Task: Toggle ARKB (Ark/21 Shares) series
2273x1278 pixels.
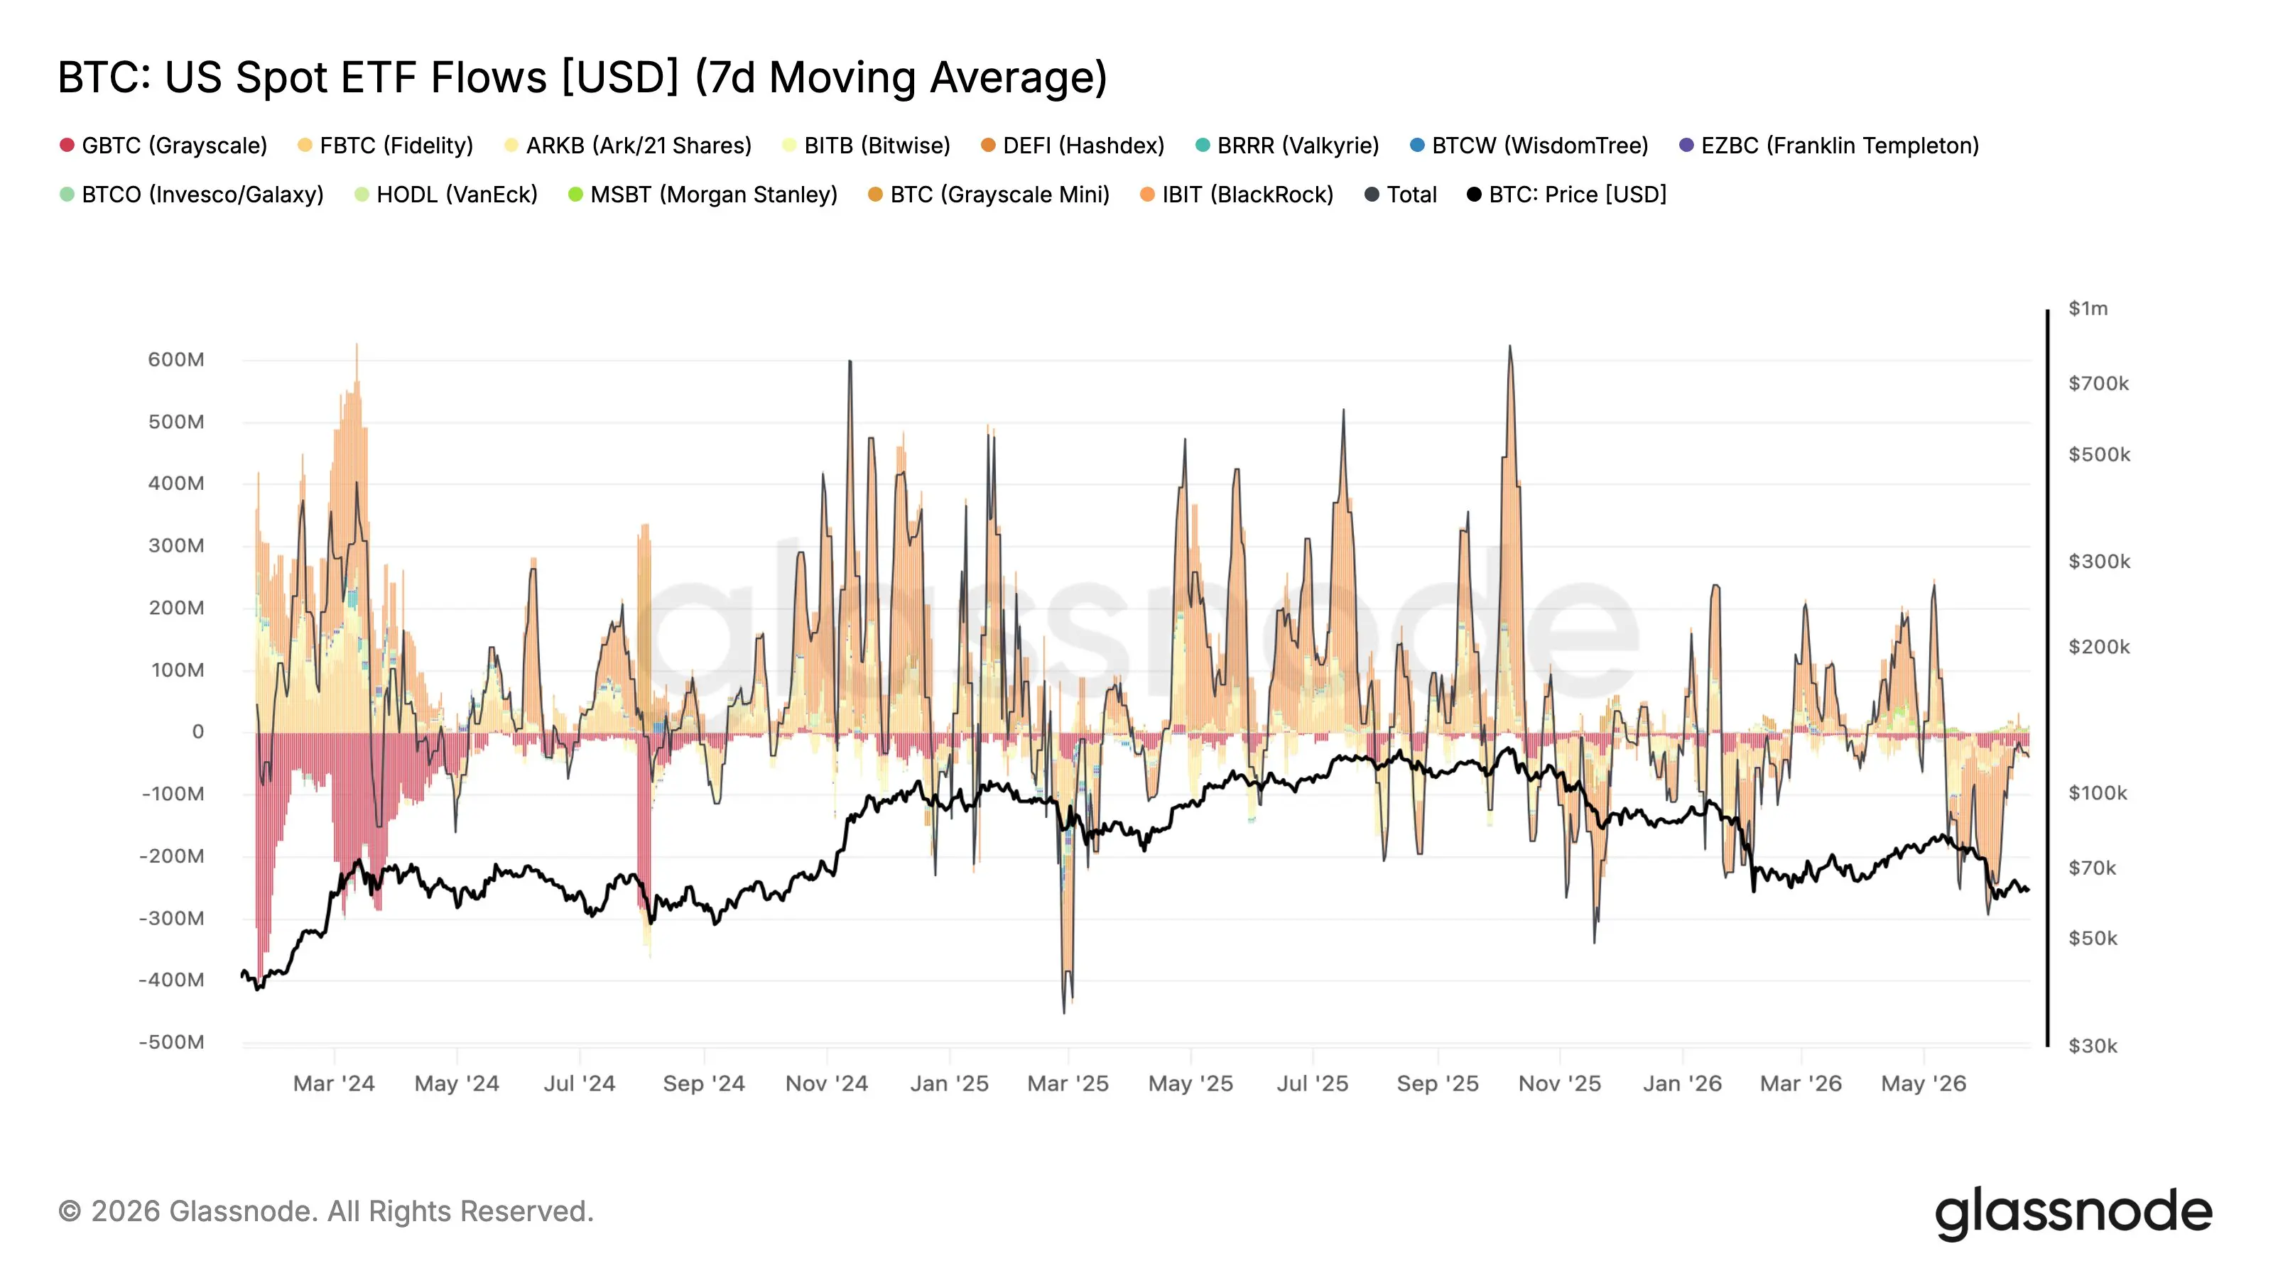Action: click(627, 146)
